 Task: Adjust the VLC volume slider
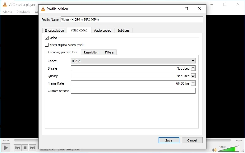(228, 149)
